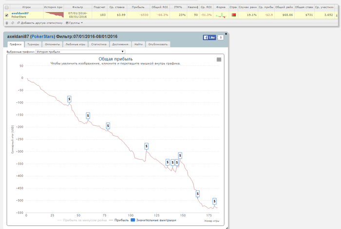This screenshot has height=229, width=341.
Task: Open the axeldani87 player link
Action: (20, 13)
